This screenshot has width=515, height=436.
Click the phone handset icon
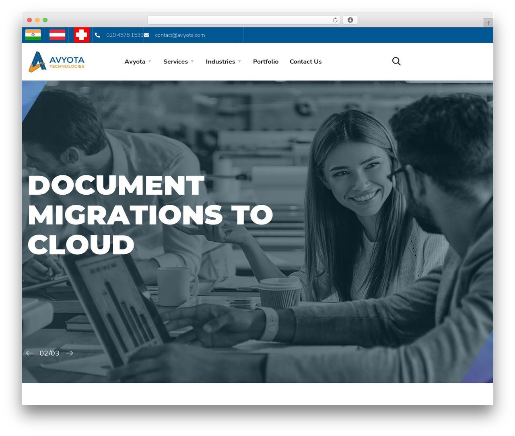point(97,35)
